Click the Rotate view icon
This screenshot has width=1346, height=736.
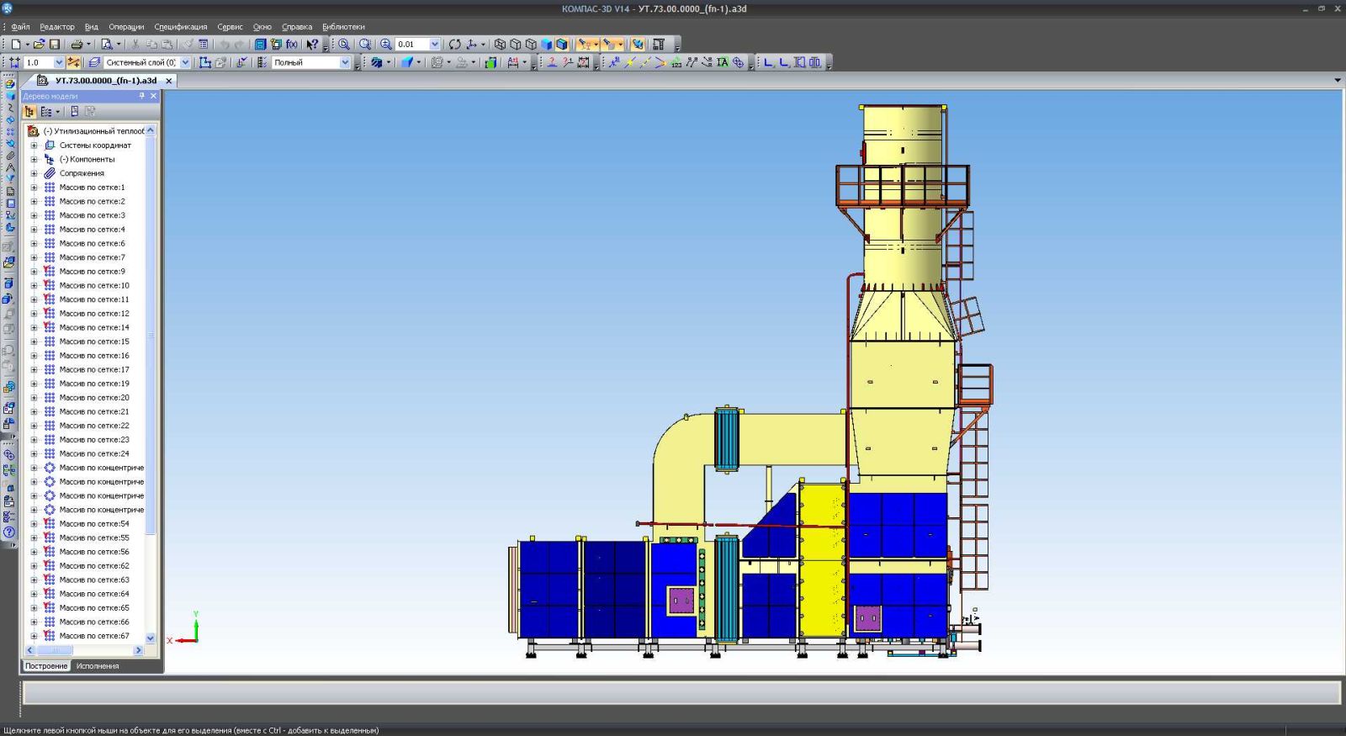coord(454,44)
